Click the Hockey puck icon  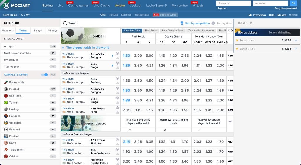[x=6, y=109]
